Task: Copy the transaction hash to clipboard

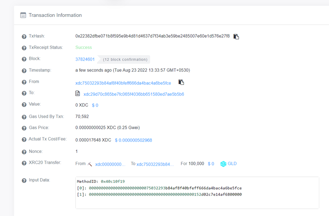Action: pyautogui.click(x=236, y=37)
